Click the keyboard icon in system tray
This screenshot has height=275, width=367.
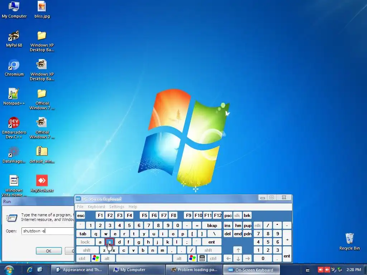coord(308,270)
